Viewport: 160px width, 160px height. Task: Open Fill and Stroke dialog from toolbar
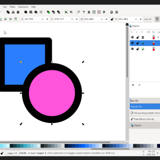pyautogui.click(x=79, y=12)
